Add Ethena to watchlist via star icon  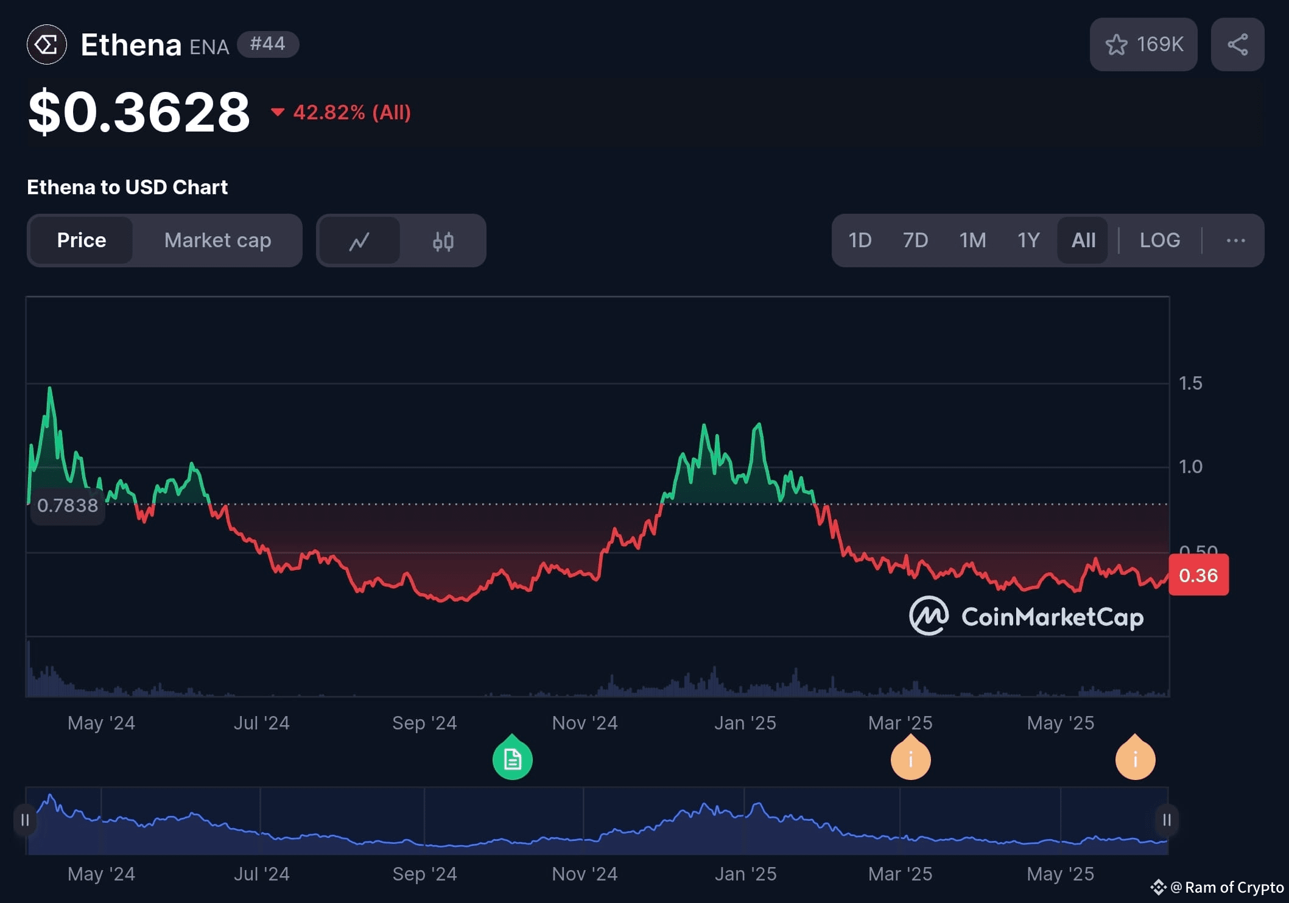tap(1116, 44)
